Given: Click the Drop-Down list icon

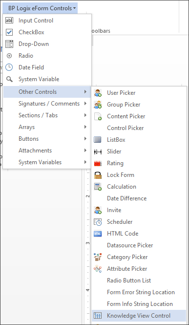Looking at the screenshot, I should [x=9, y=44].
